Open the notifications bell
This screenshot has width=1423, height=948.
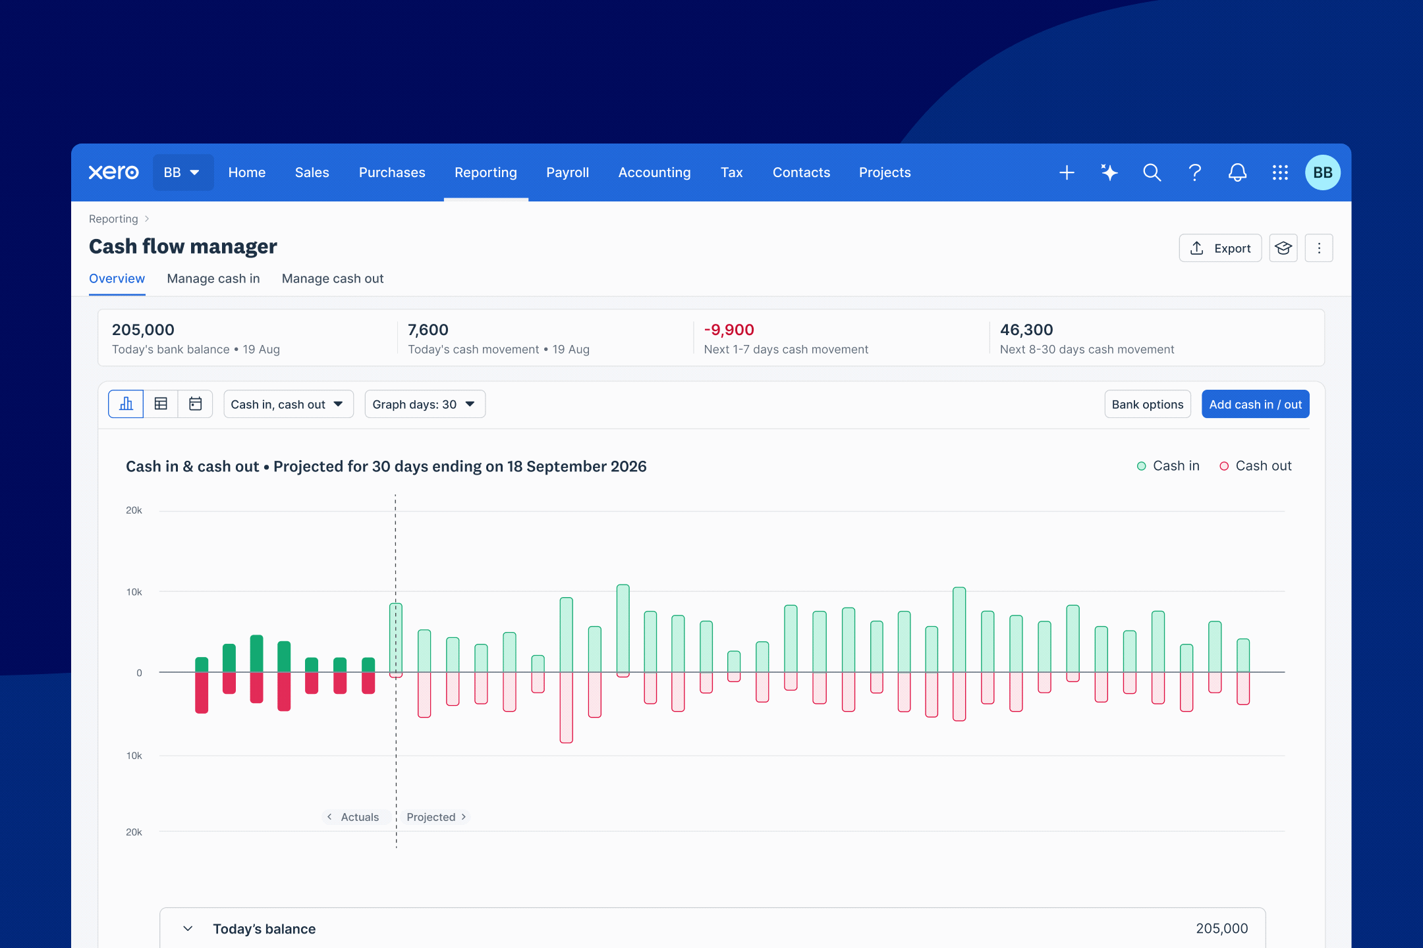1237,172
